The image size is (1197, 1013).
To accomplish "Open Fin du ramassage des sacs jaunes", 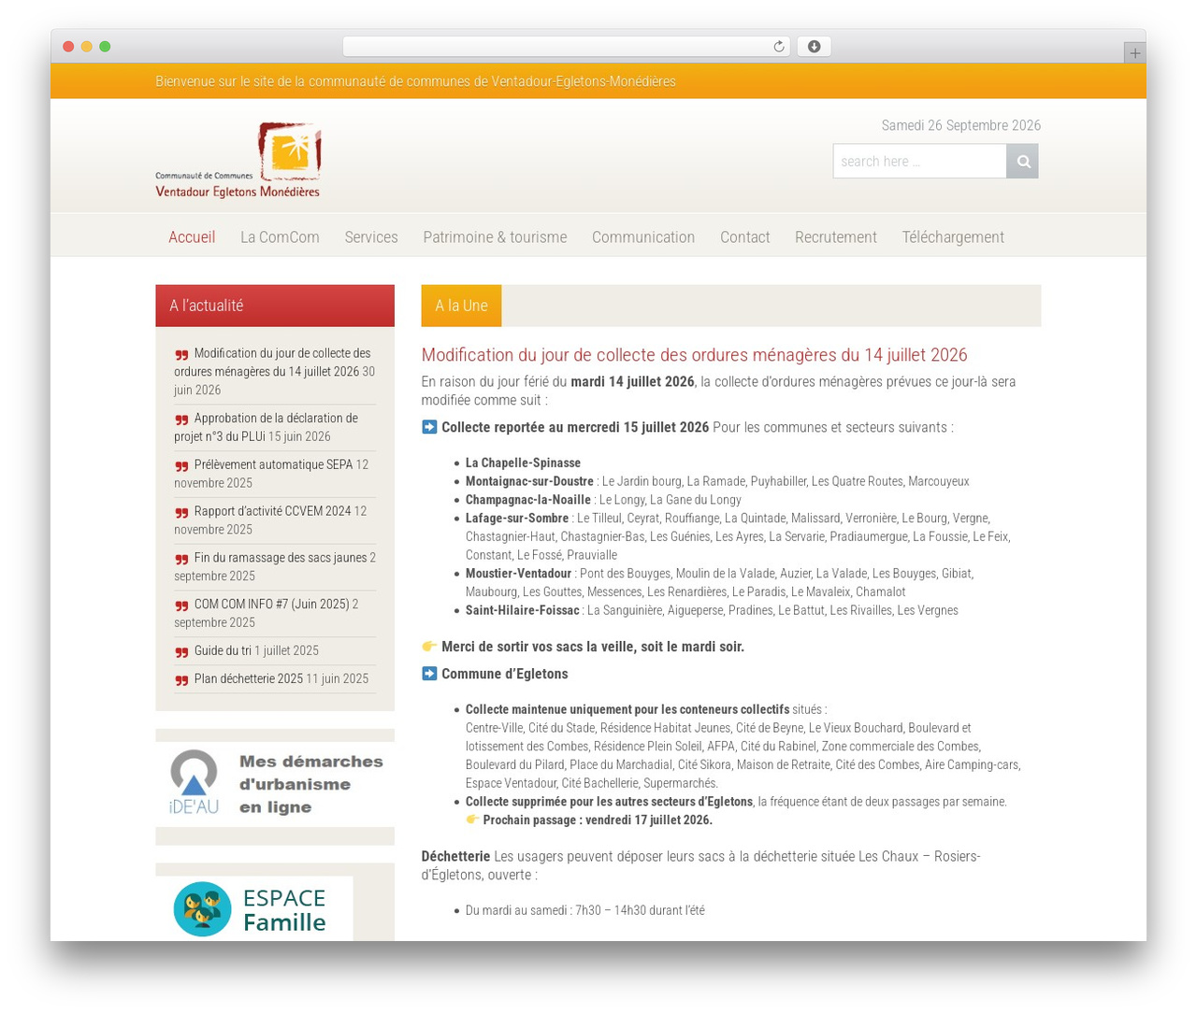I will coord(281,558).
